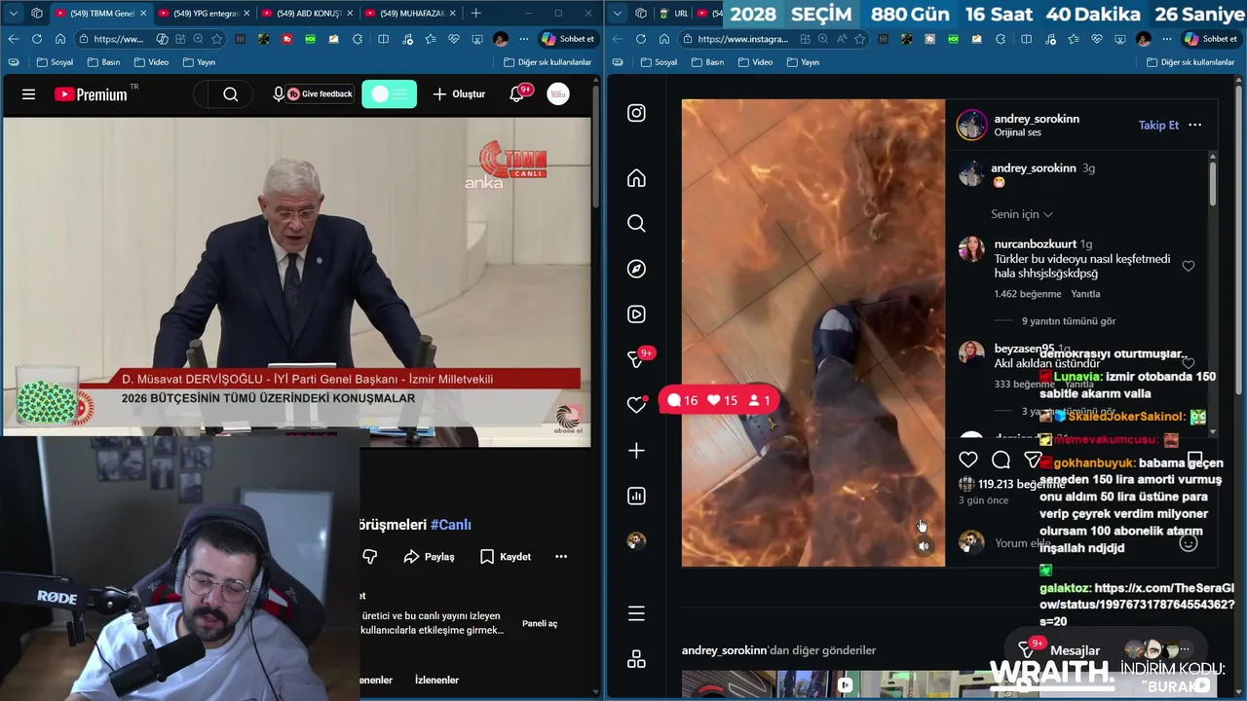
Task: Like the andrey_sorokinn post with heart
Action: (967, 460)
